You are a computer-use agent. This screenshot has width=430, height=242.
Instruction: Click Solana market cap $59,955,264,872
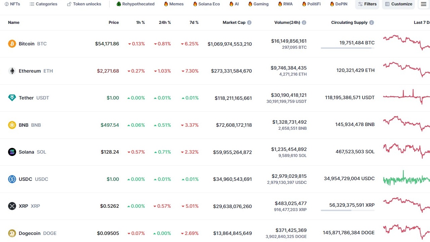(232, 152)
